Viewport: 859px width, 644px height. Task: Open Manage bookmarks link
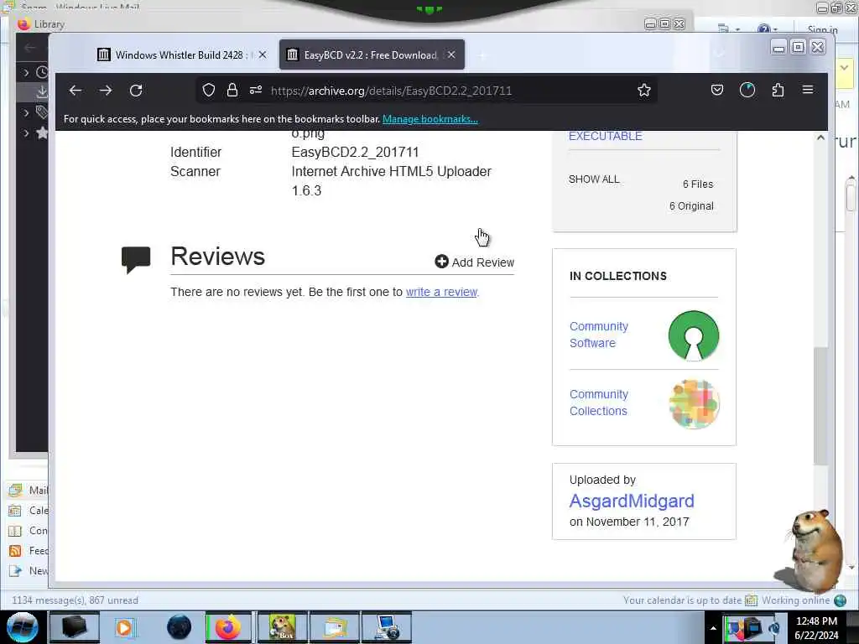coord(430,119)
